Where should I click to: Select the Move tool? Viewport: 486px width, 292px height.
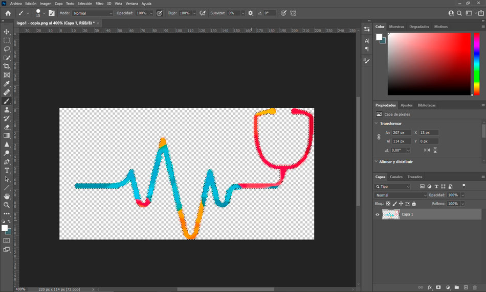pos(7,32)
